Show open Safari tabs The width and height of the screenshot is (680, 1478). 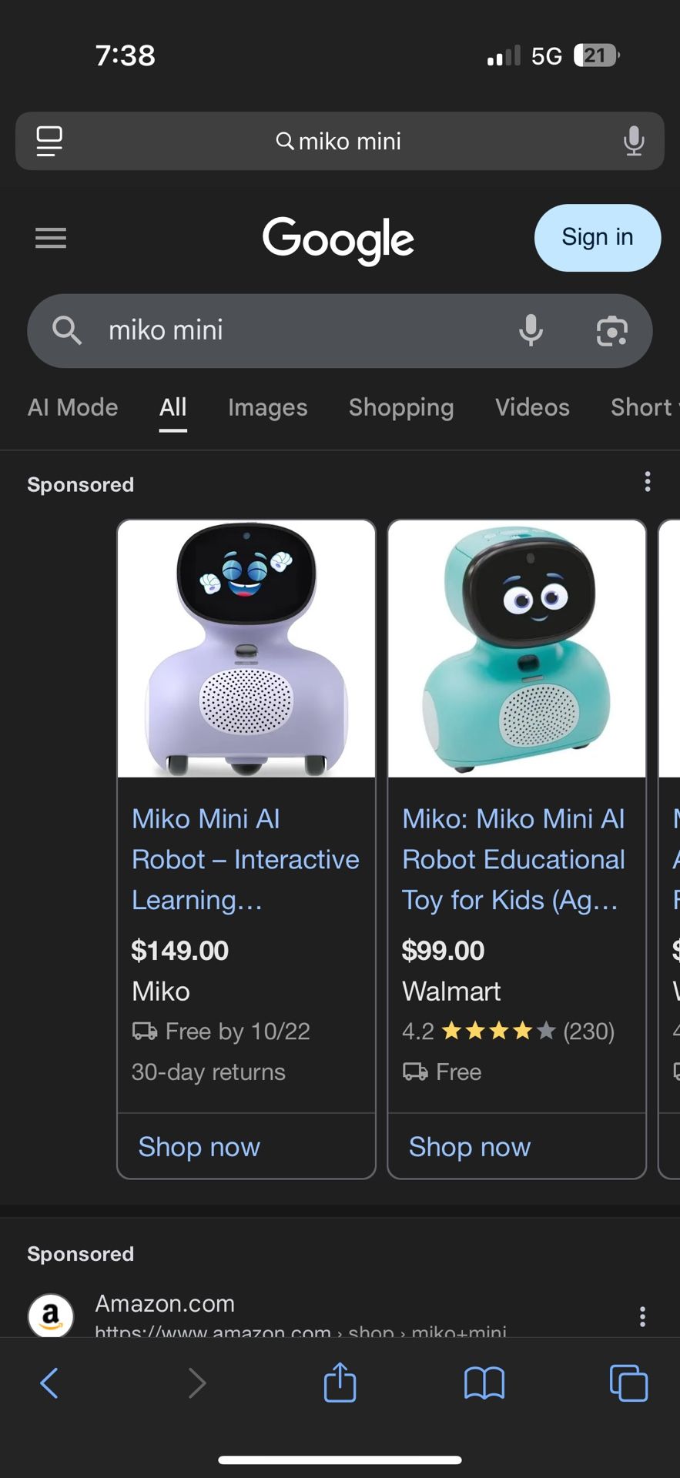[x=628, y=1383]
